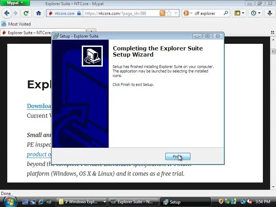276x207 pixels.
Task: Click the 3:54 PM taskbar clock
Action: [263, 202]
